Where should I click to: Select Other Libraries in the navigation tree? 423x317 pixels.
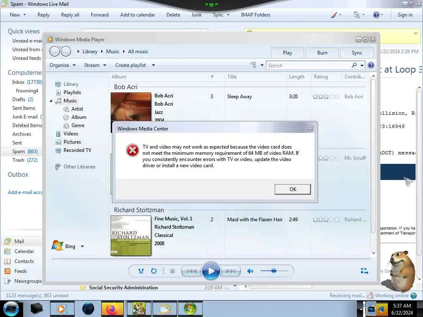[79, 167]
